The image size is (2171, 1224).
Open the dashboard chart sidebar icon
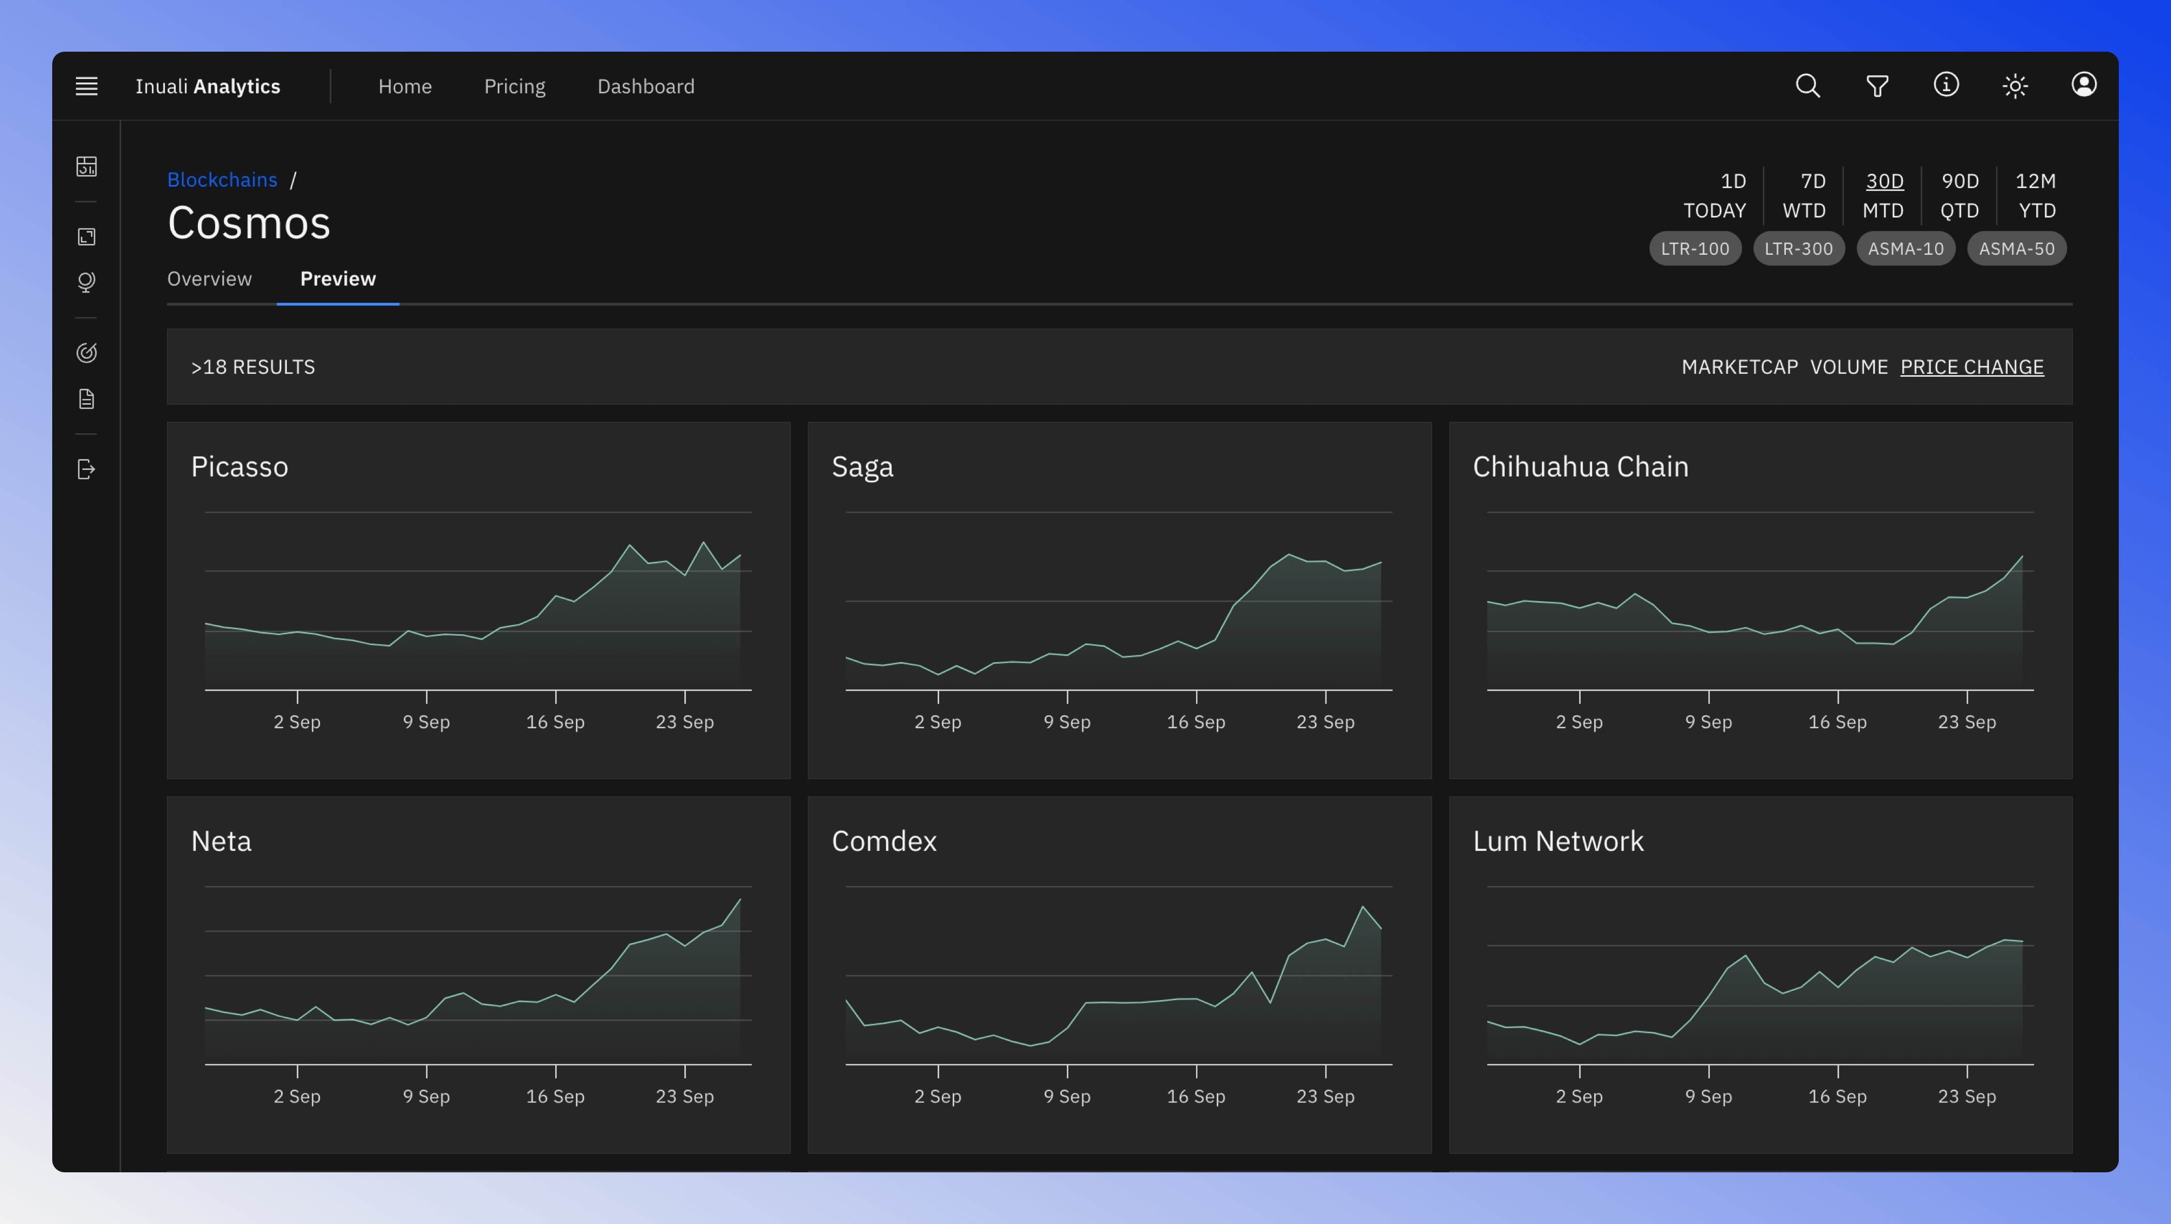[87, 166]
